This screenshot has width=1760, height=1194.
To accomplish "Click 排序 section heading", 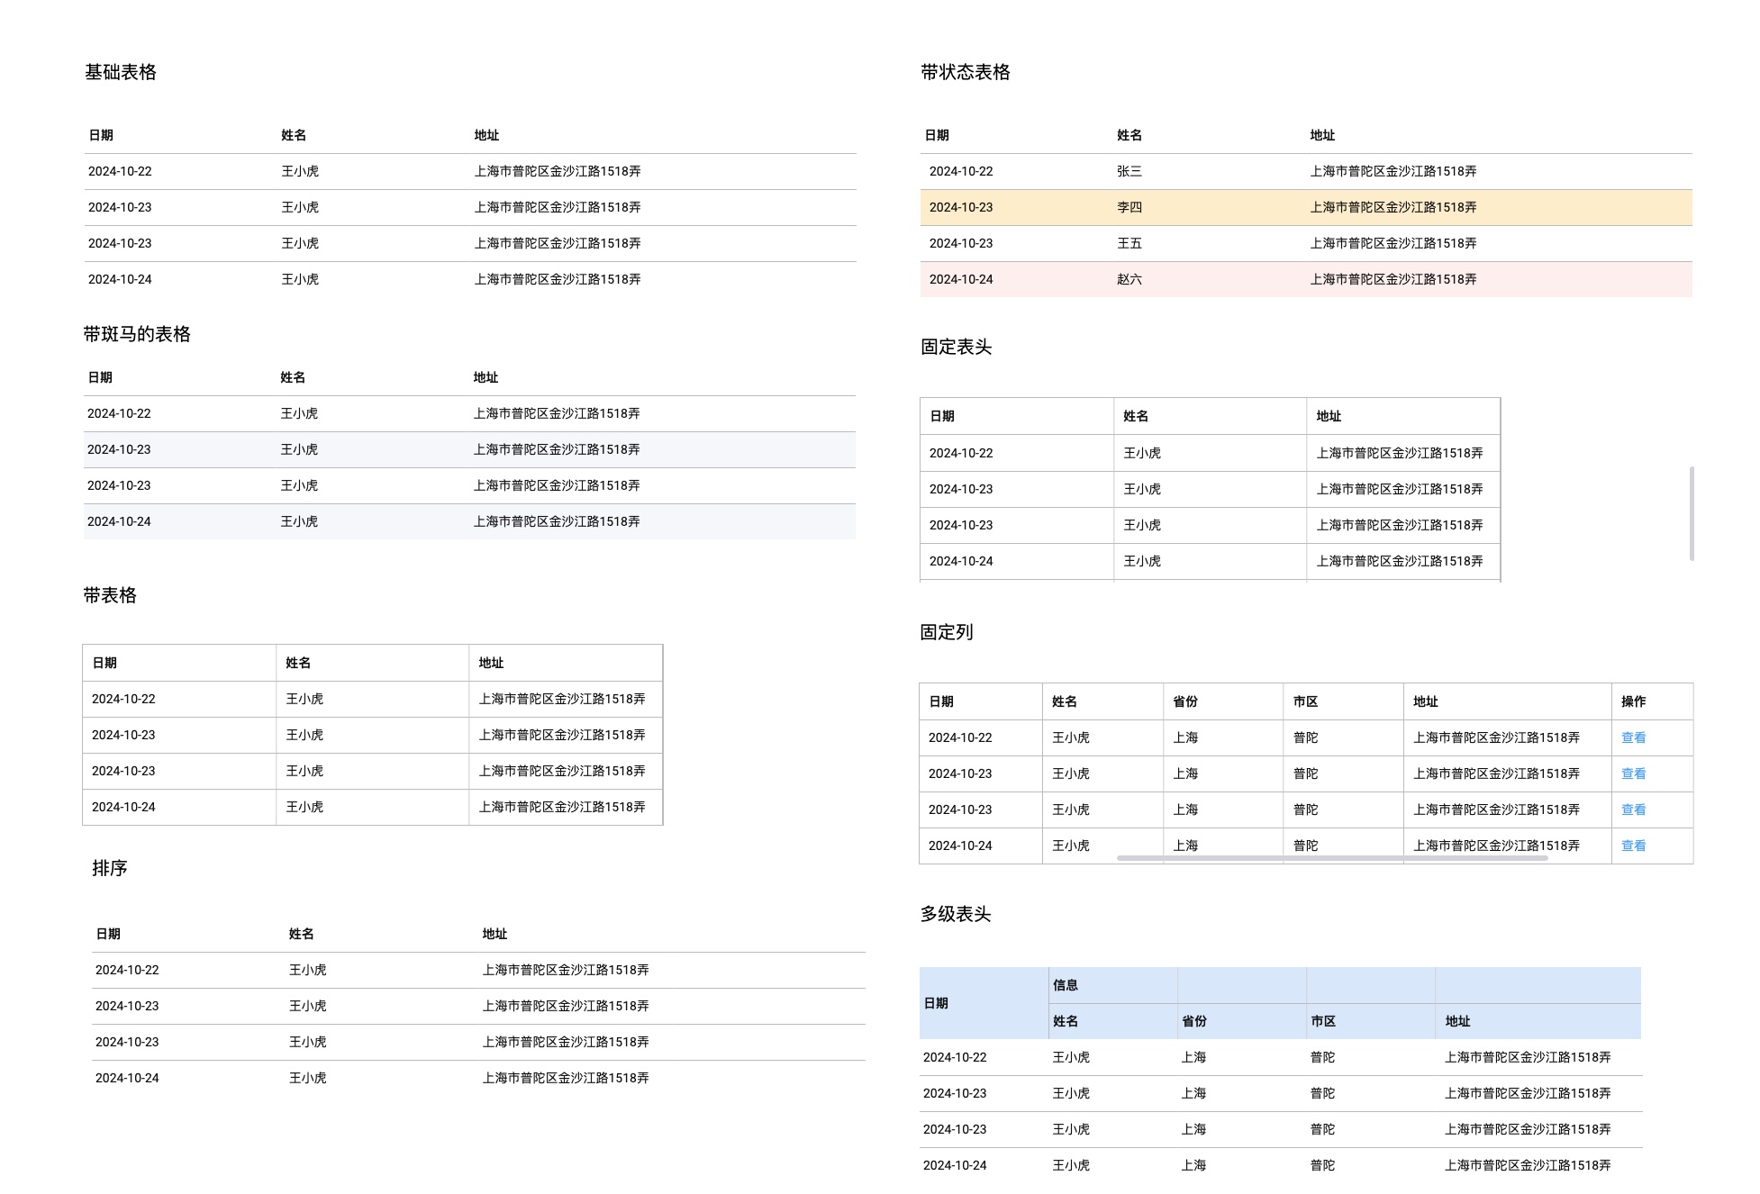I will [110, 868].
